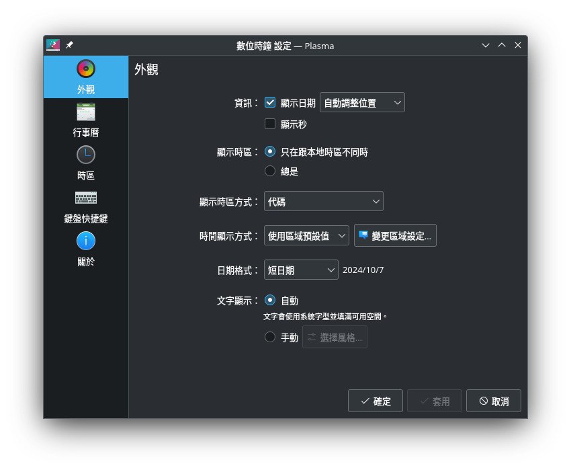This screenshot has height=470, width=571.
Task: Click the 日期格式： form label
Action: 237,270
